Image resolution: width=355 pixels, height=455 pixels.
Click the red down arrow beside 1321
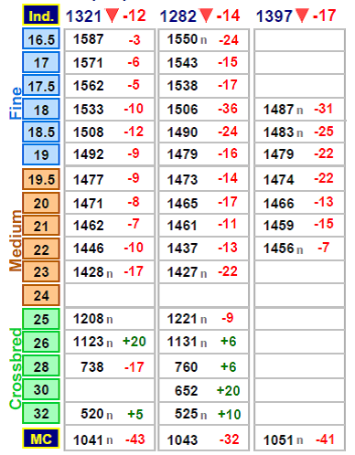click(112, 16)
